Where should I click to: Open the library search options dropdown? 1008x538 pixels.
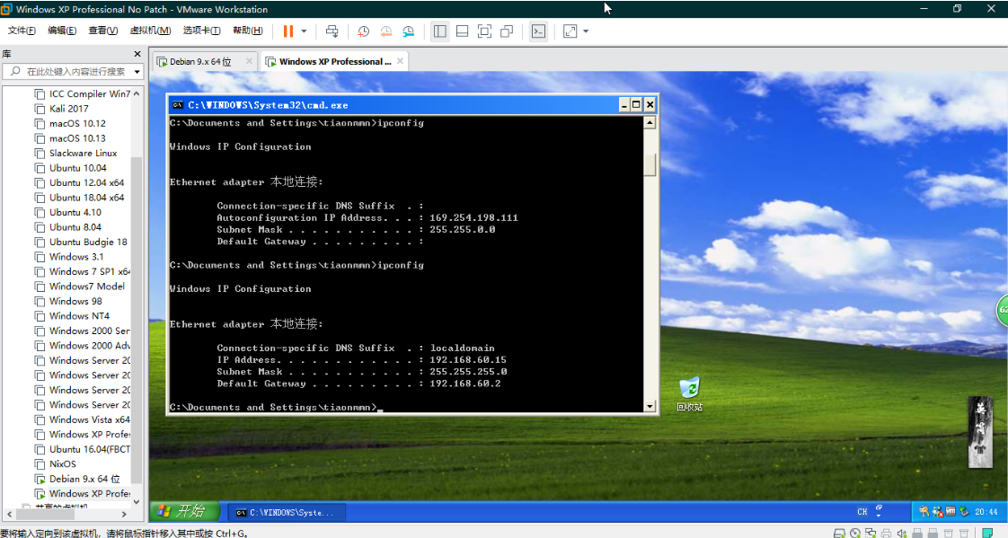pos(137,71)
